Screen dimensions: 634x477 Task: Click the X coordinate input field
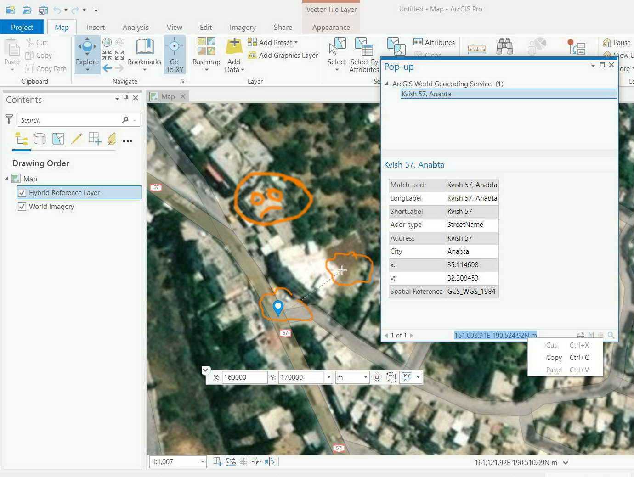[244, 377]
